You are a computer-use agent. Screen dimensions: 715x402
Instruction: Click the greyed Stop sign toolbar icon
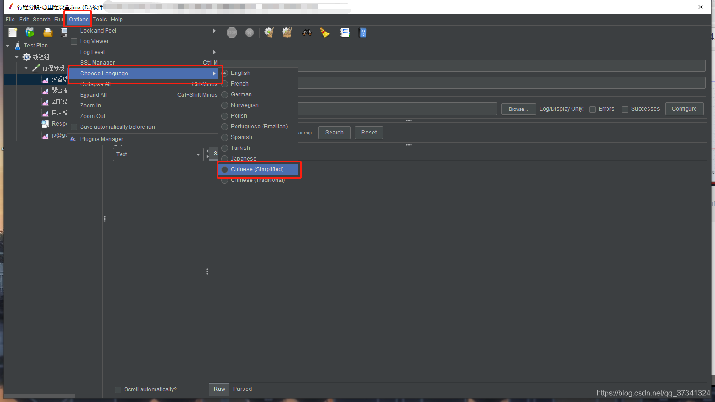click(232, 33)
